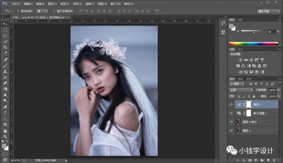Enable the Auto-Select checkbox
This screenshot has width=283, height=163.
click(18, 11)
